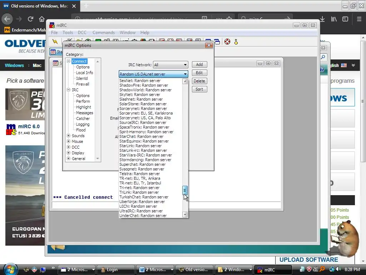The width and height of the screenshot is (366, 275).
Task: Click the server list scroll-up arrow
Action: 185,81
